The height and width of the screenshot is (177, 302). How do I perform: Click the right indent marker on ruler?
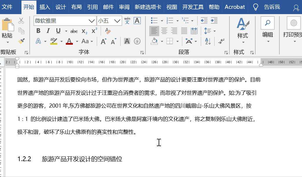point(261,65)
